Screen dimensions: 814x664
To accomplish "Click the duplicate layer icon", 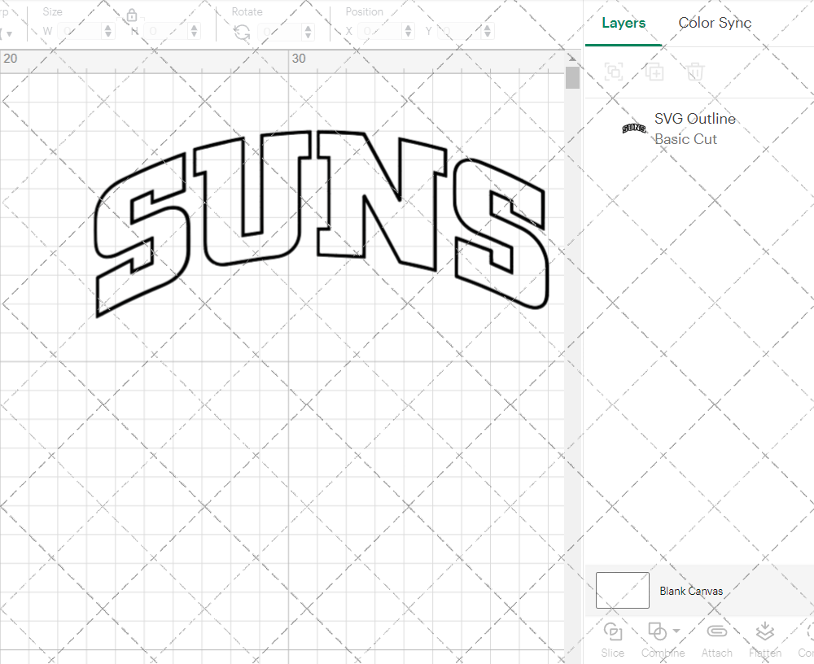I will click(654, 72).
